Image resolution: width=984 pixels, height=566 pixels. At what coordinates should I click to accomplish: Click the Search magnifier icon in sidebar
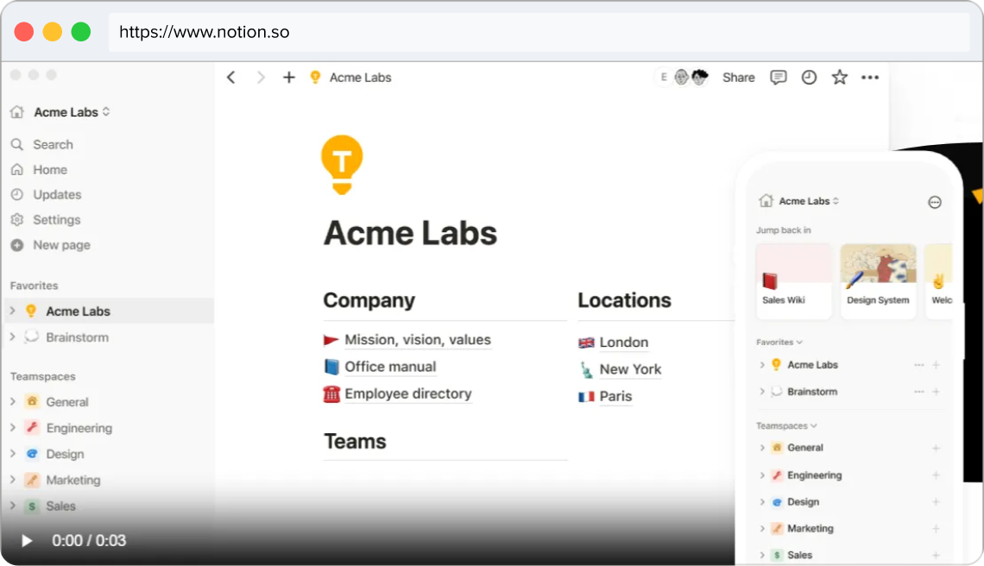[x=17, y=144]
